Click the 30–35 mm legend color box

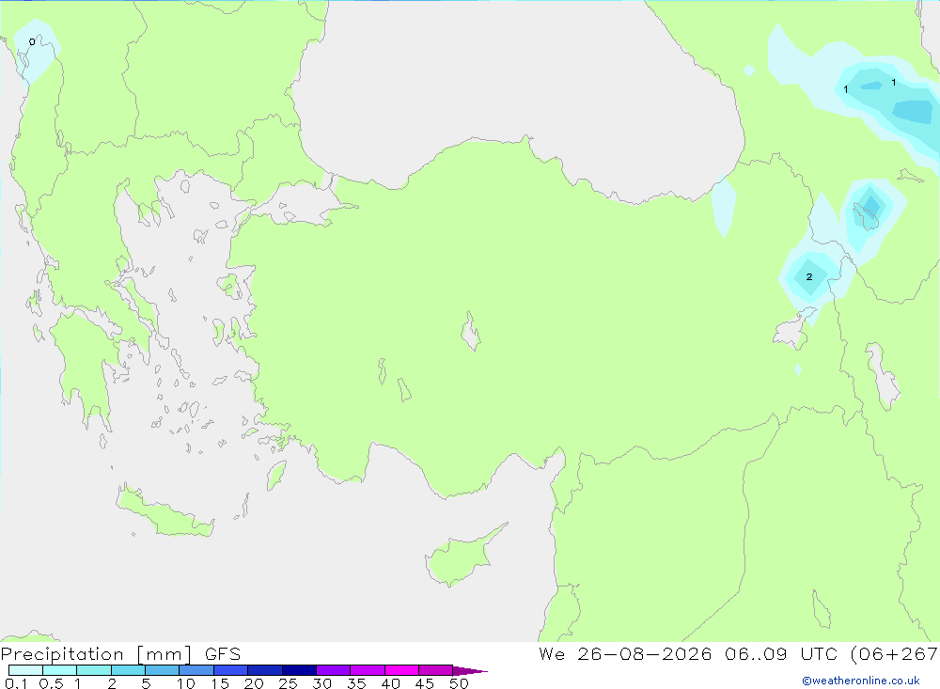pos(334,670)
